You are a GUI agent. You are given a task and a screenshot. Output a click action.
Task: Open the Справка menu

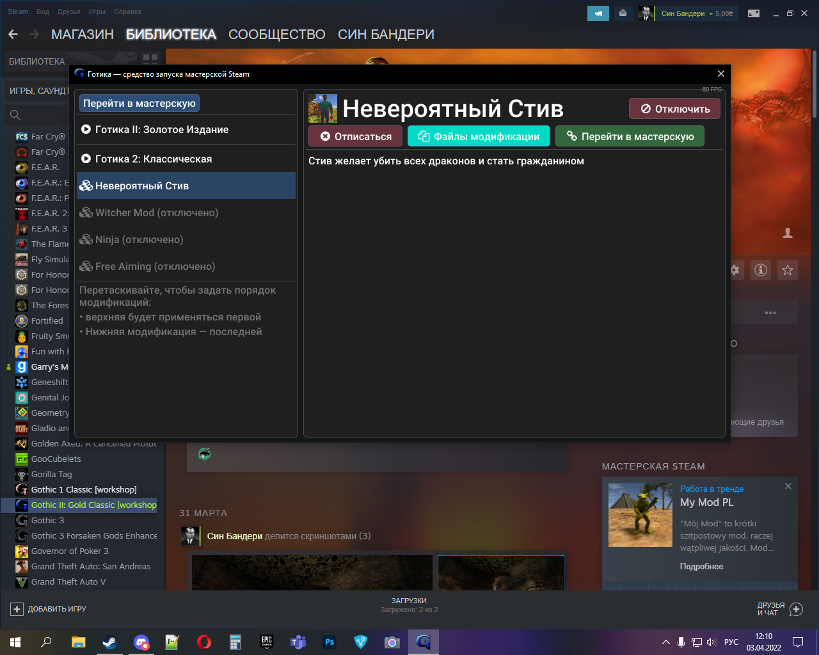tap(128, 12)
